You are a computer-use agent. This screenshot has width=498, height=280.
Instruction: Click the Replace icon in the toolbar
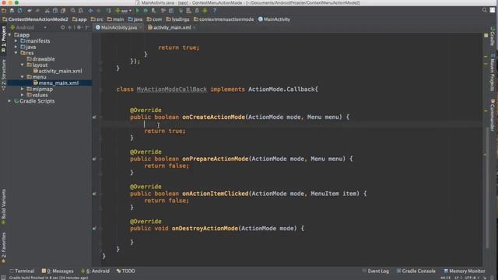(x=81, y=10)
